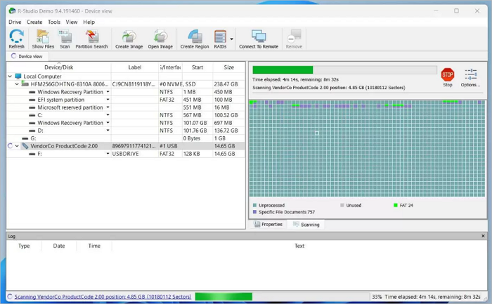Screen dimensions: 492x304
Task: Close the Log panel
Action: pos(483,236)
